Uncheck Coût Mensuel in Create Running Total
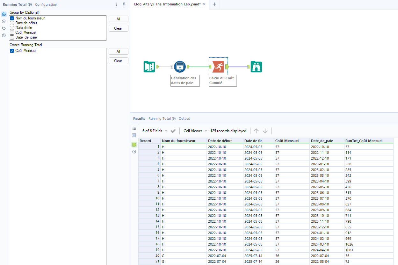The height and width of the screenshot is (265, 398). [x=12, y=51]
